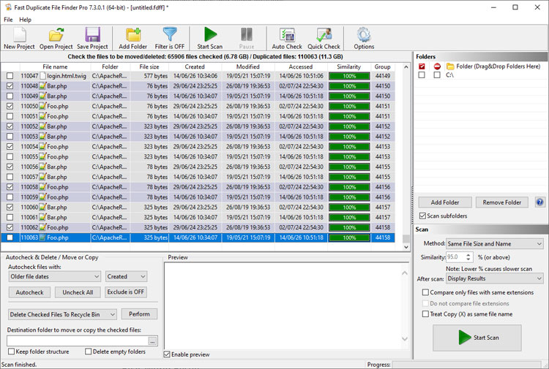549x369 pixels.
Task: Sort by Modified column header
Action: (248, 66)
